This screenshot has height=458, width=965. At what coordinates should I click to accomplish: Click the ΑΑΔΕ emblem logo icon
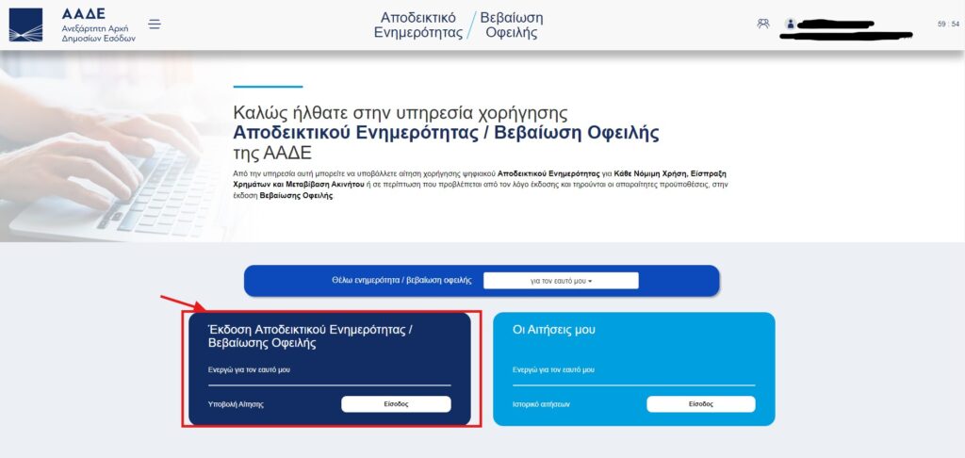click(26, 25)
